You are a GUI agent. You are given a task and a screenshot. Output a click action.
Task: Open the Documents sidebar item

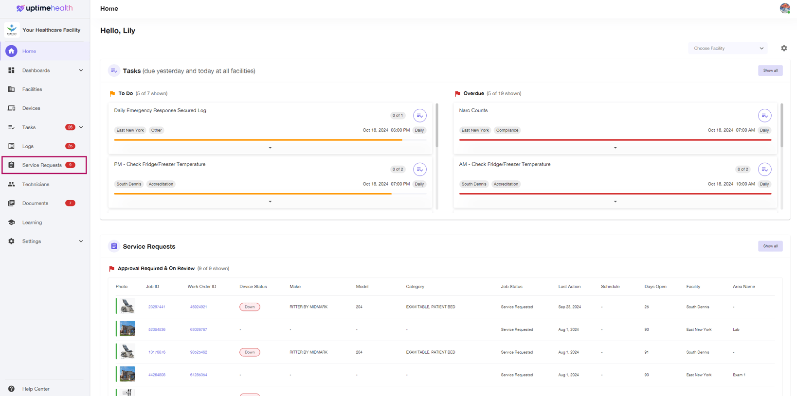click(x=35, y=203)
